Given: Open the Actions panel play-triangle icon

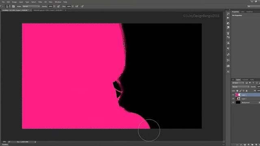Looking at the screenshot, I should click(x=228, y=18).
